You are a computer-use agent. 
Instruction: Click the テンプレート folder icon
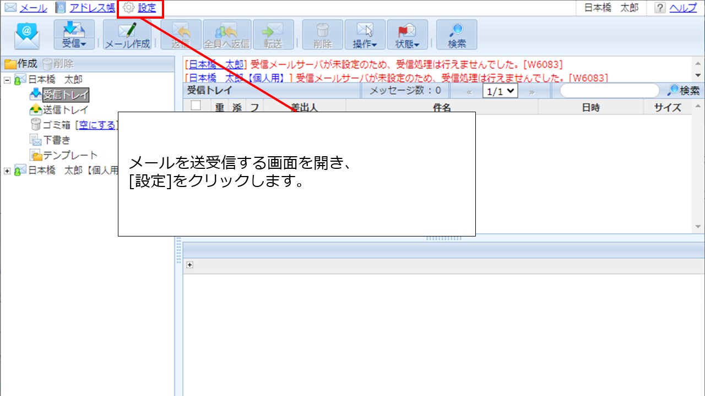point(36,155)
